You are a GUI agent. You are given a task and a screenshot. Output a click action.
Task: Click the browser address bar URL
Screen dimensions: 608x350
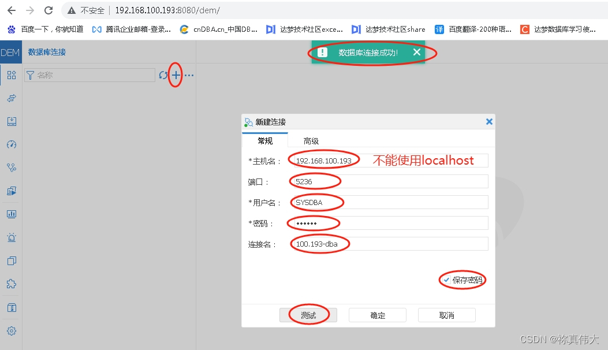(x=167, y=10)
